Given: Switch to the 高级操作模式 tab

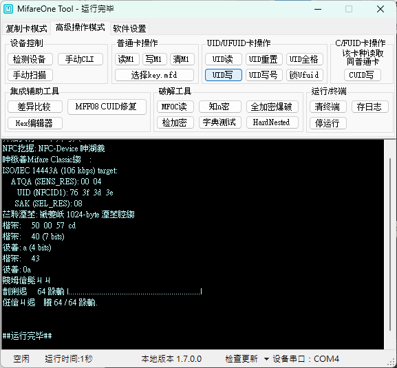Looking at the screenshot, I should [x=81, y=28].
